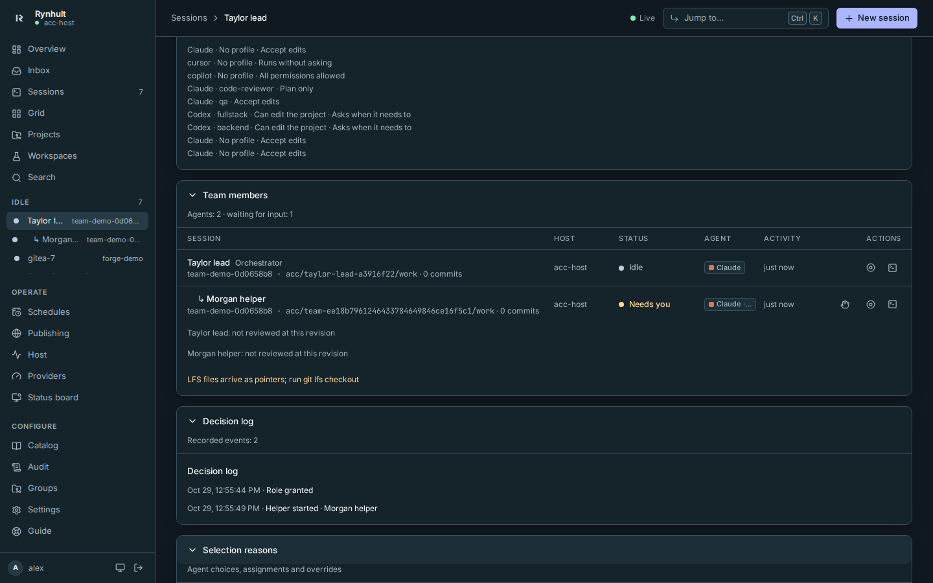The width and height of the screenshot is (933, 583).
Task: Click the sign-out icon beside alex
Action: coord(139,568)
